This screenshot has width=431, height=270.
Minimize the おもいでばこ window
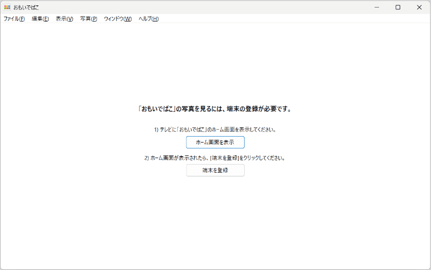click(x=377, y=8)
